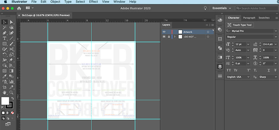Select the Lasso tool

(11, 27)
